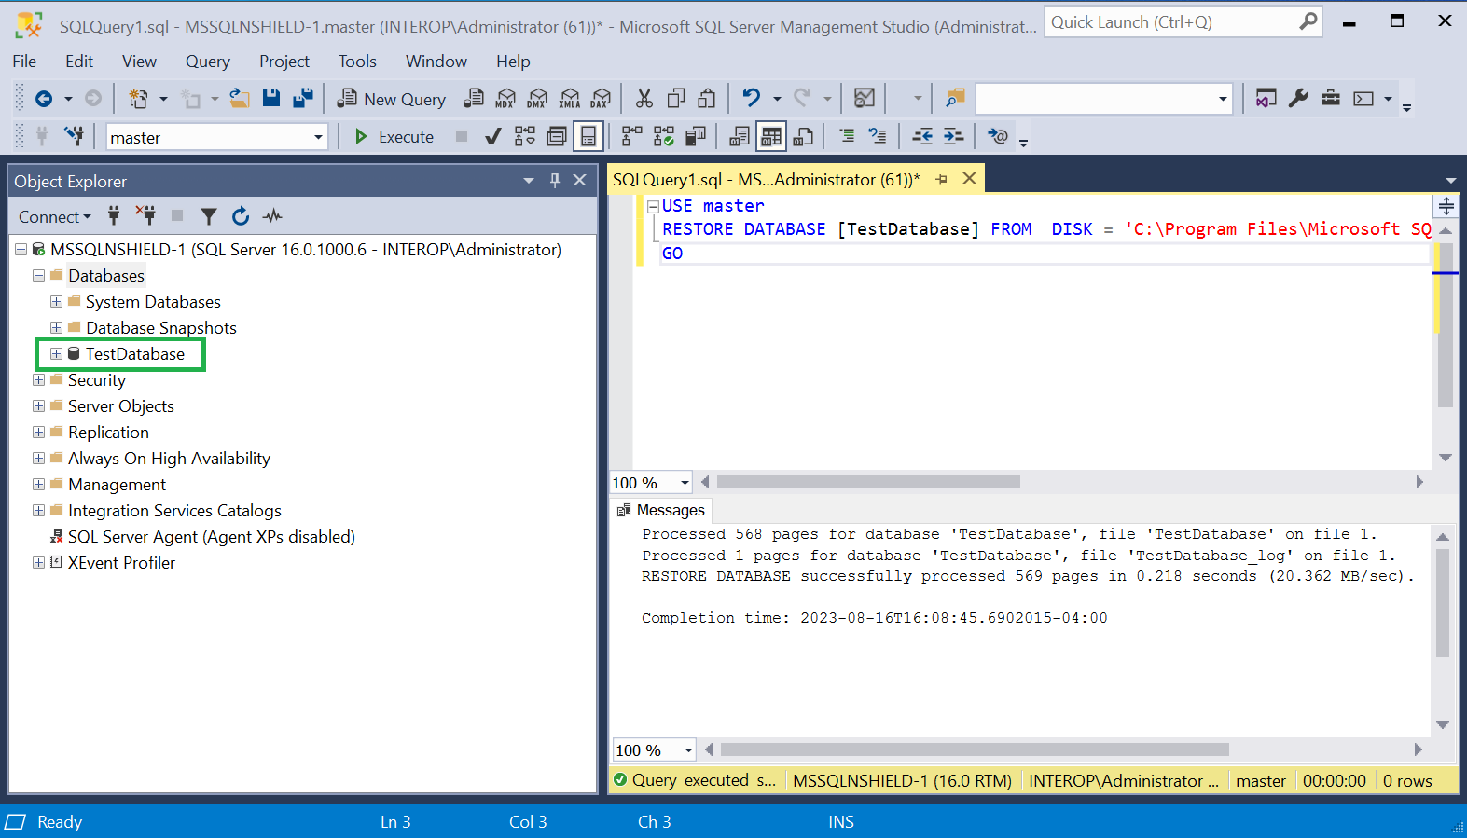Screen dimensions: 1467x838
Task: Expand the TestDatabase node
Action: 56,354
